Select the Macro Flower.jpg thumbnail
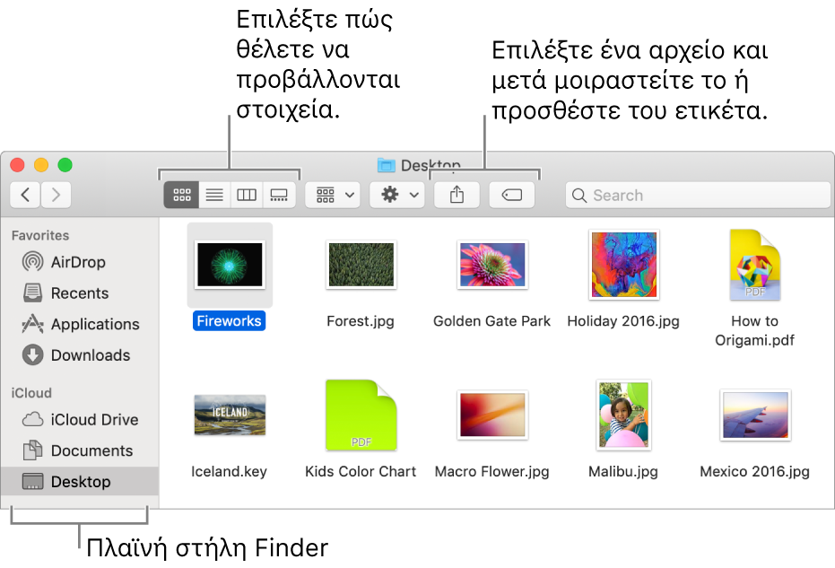Viewport: 835px width, 568px height. pos(492,415)
